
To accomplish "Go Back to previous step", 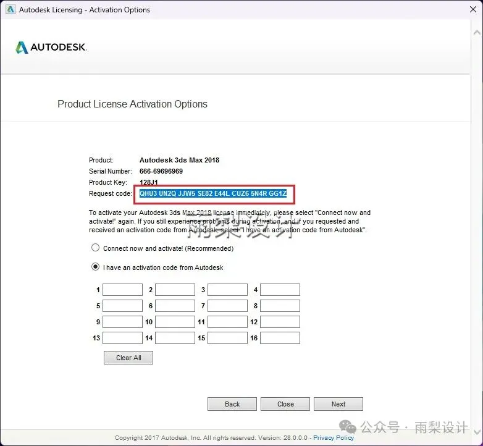I will 232,404.
